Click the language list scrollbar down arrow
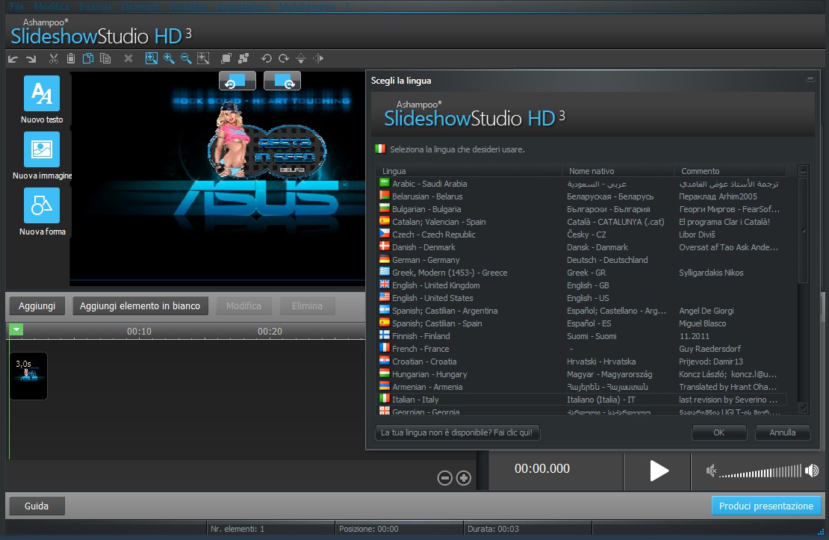The width and height of the screenshot is (829, 540). [x=804, y=409]
